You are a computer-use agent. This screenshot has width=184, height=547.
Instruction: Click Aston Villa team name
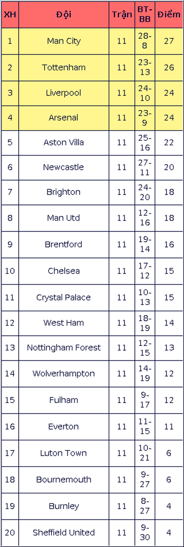64,142
